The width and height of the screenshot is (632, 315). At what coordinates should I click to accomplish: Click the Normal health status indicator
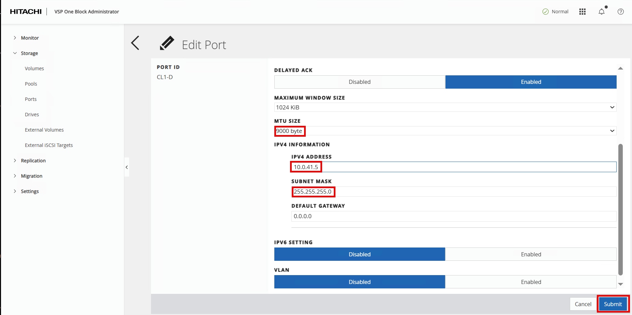coord(555,11)
